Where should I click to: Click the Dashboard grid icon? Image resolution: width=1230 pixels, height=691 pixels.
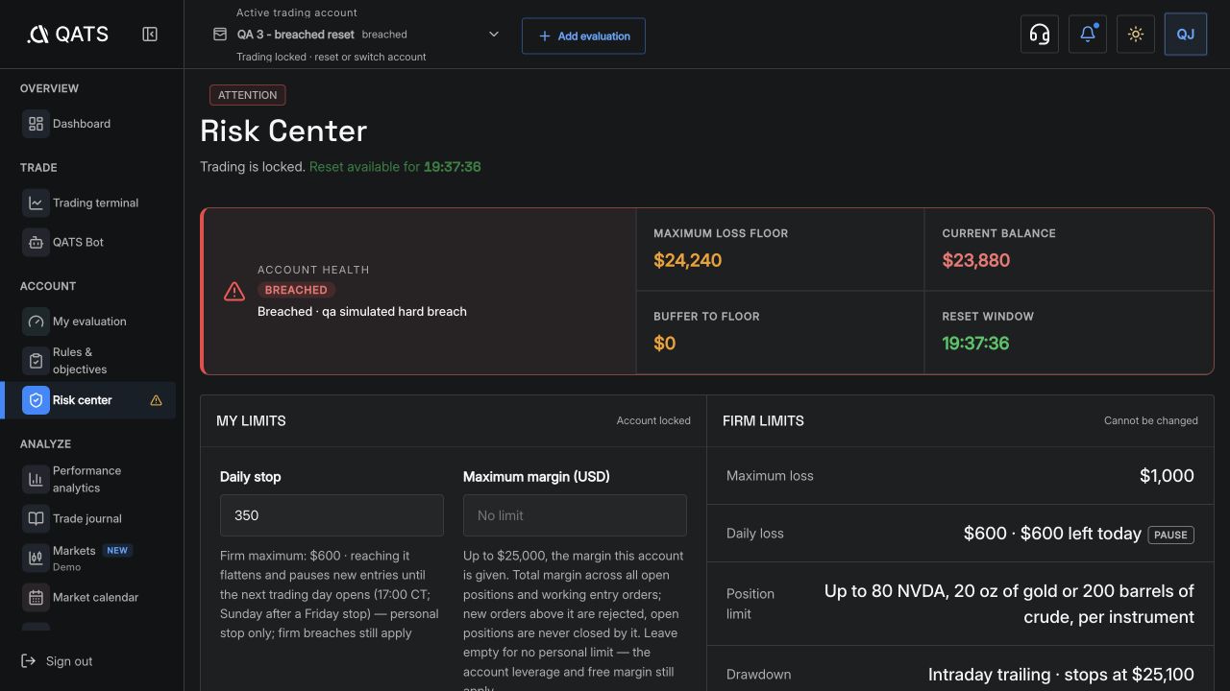(x=36, y=124)
